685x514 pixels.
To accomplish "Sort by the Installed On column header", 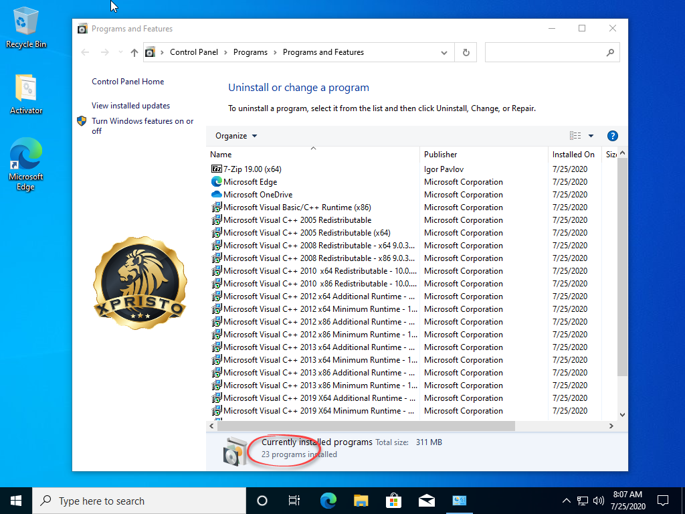I will (575, 155).
